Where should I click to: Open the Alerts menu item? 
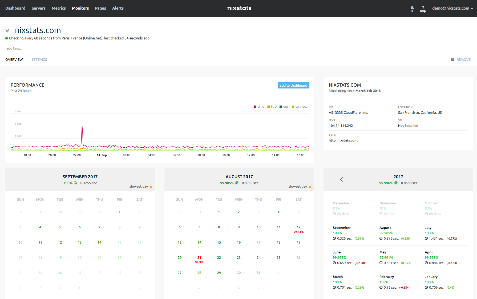(x=118, y=8)
